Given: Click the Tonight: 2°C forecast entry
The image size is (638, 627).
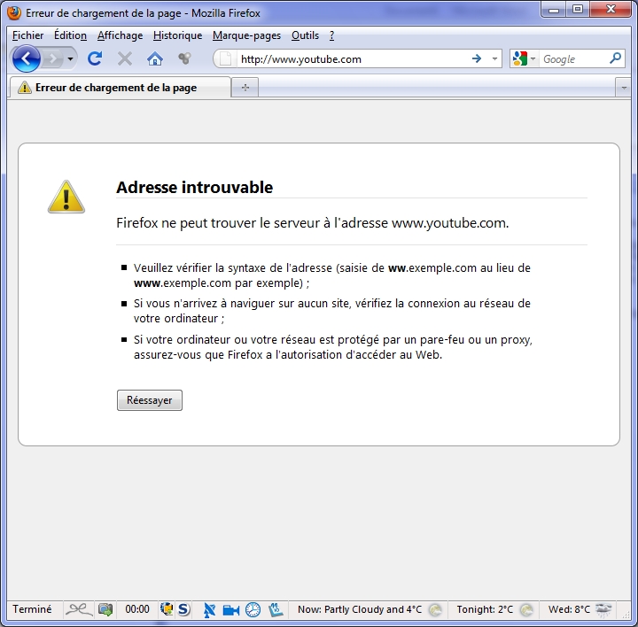Looking at the screenshot, I should click(485, 609).
